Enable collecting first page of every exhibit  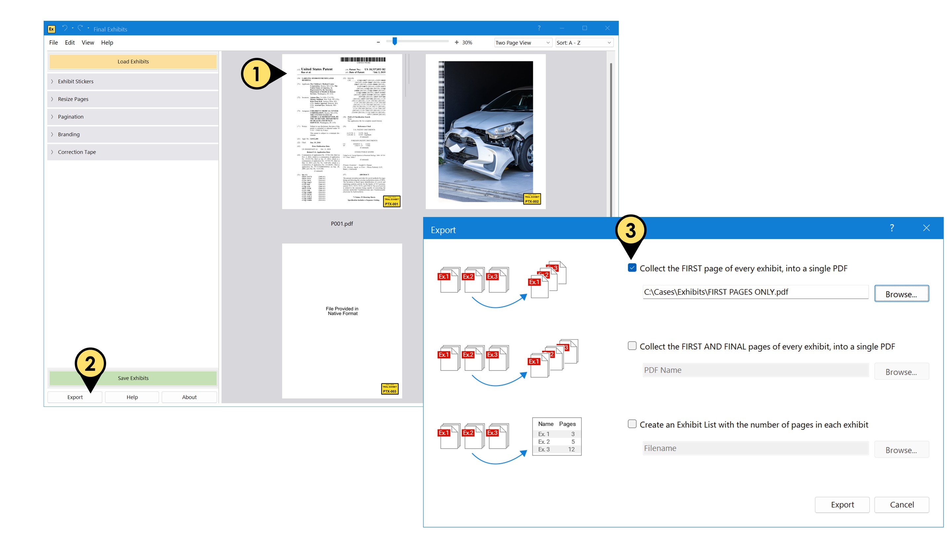(x=632, y=268)
